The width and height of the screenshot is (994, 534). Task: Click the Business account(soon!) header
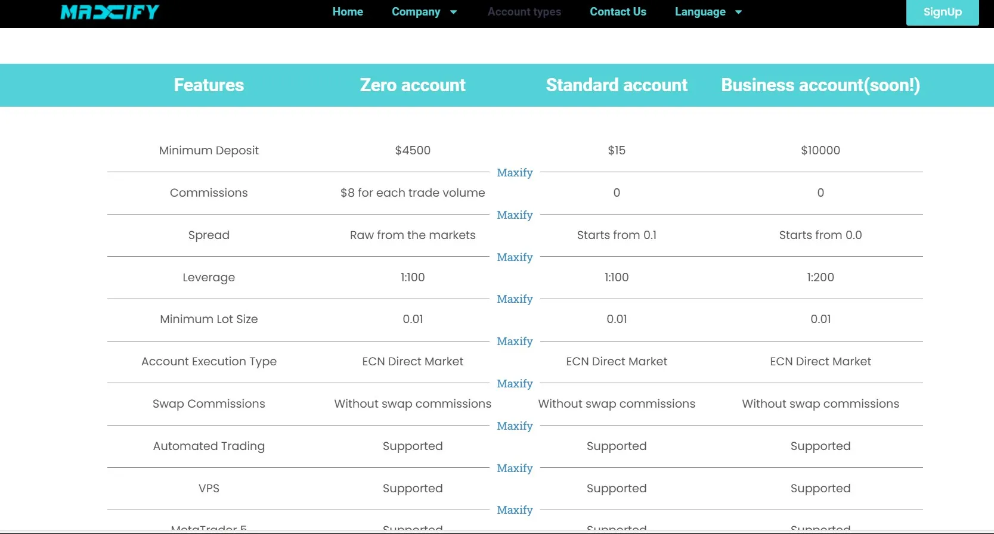(820, 85)
